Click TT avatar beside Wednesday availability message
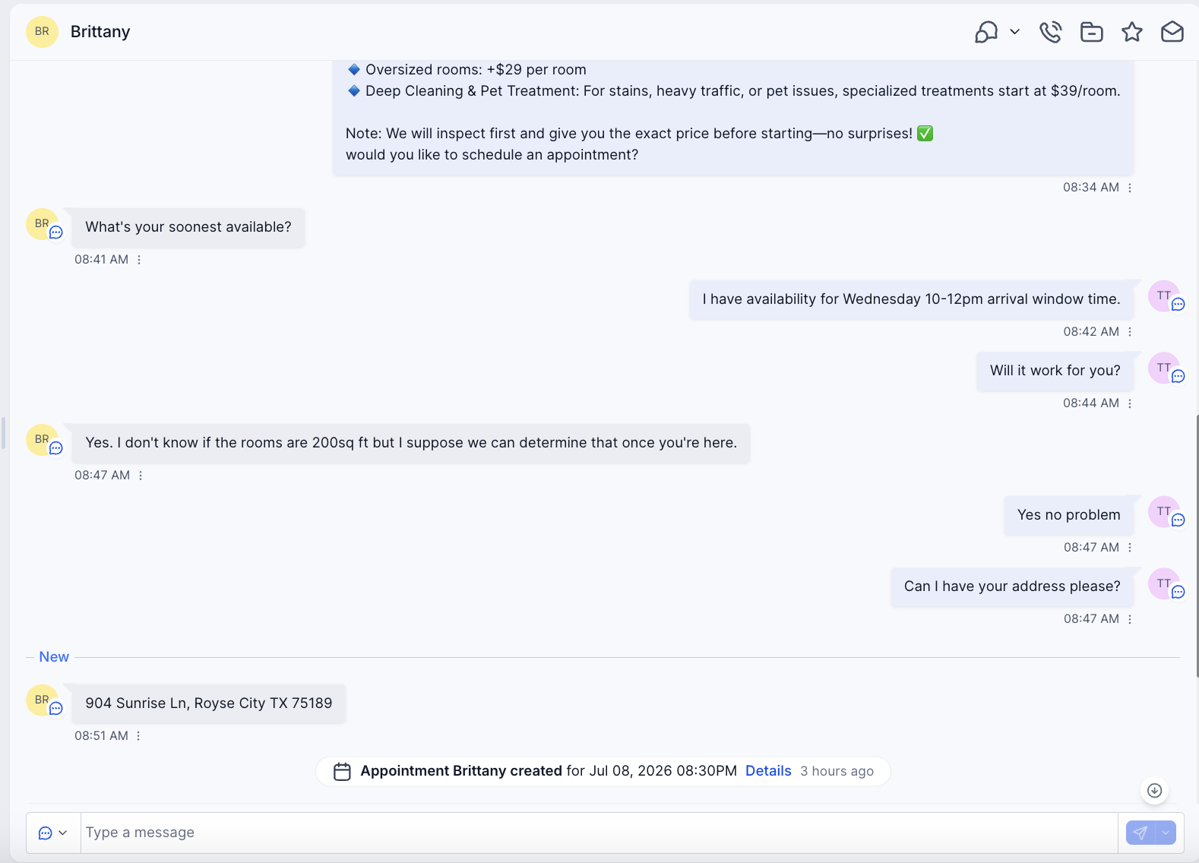Viewport: 1199px width, 863px height. [1164, 296]
